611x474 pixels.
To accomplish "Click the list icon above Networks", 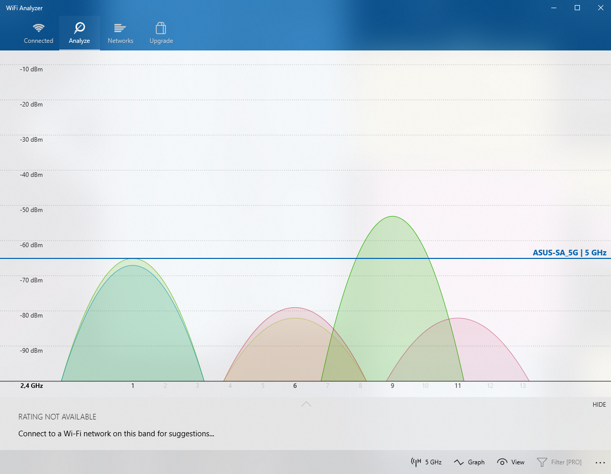I will 120,28.
